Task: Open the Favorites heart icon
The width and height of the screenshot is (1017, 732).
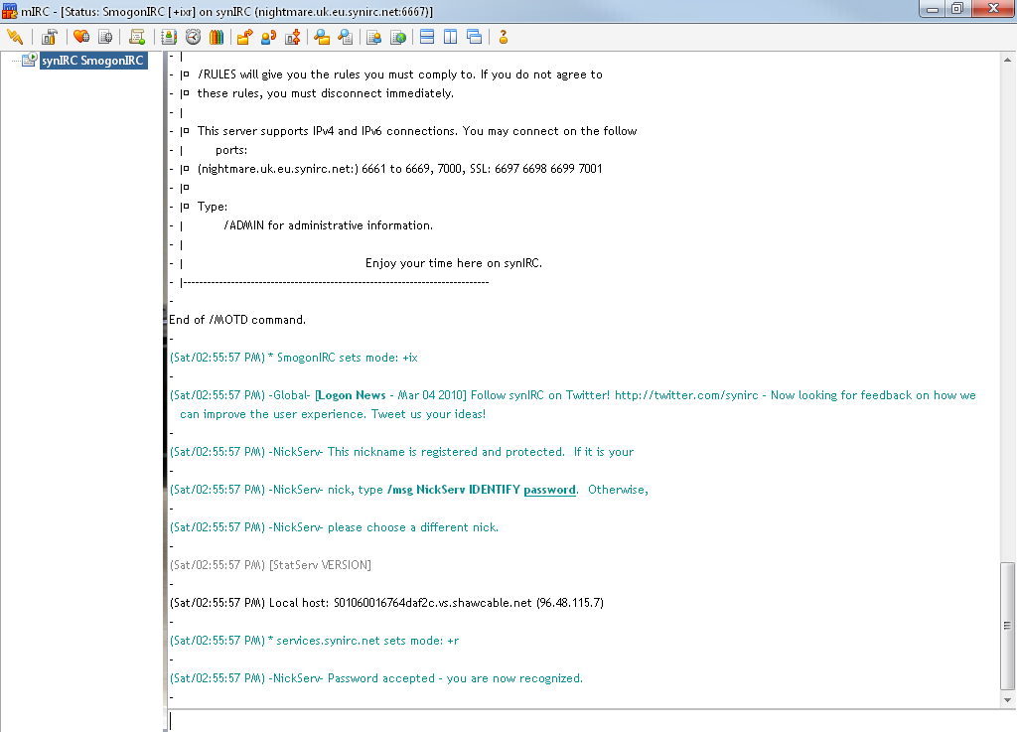Action: [x=81, y=37]
